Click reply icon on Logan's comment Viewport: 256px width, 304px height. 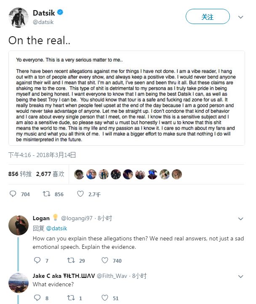tap(37, 261)
